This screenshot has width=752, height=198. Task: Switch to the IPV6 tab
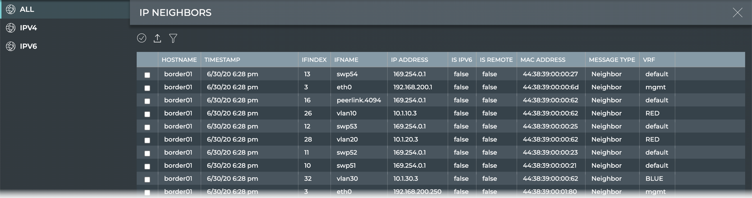[28, 46]
